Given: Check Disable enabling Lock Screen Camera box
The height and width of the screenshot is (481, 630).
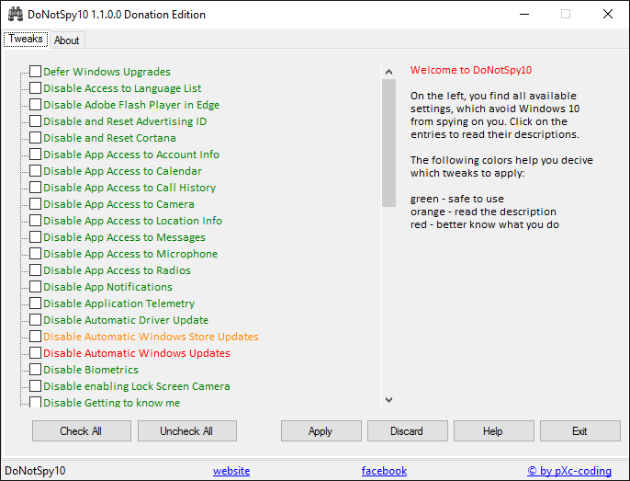Looking at the screenshot, I should coord(35,385).
